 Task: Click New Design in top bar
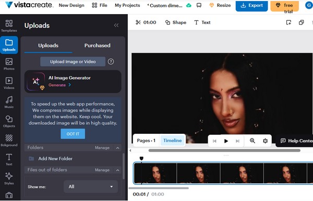71,5
